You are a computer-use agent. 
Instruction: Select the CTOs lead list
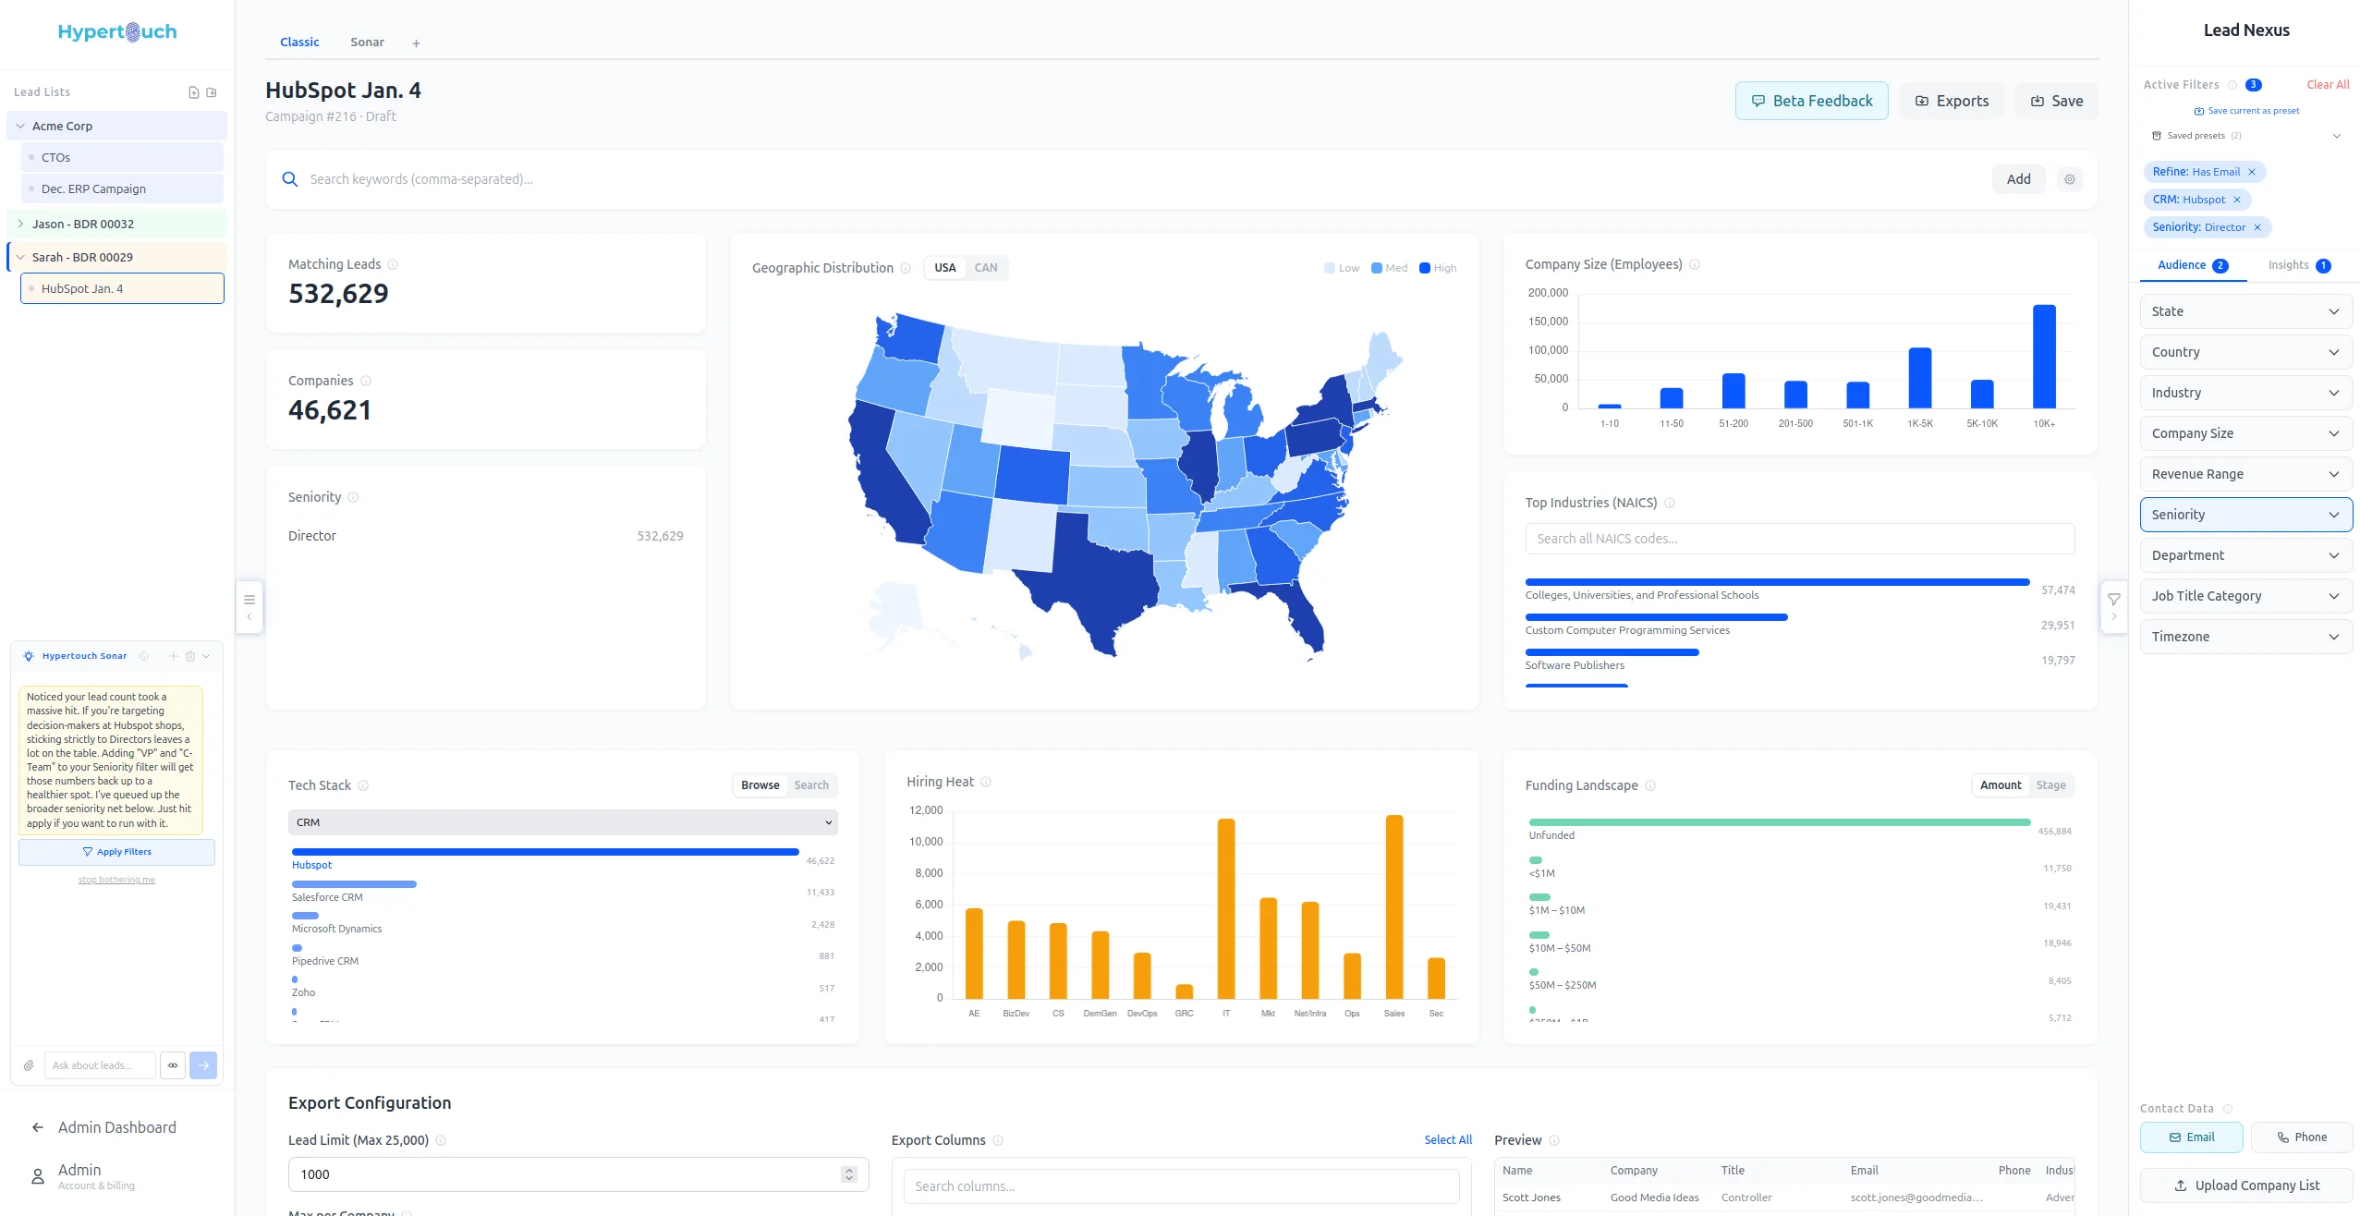(122, 157)
